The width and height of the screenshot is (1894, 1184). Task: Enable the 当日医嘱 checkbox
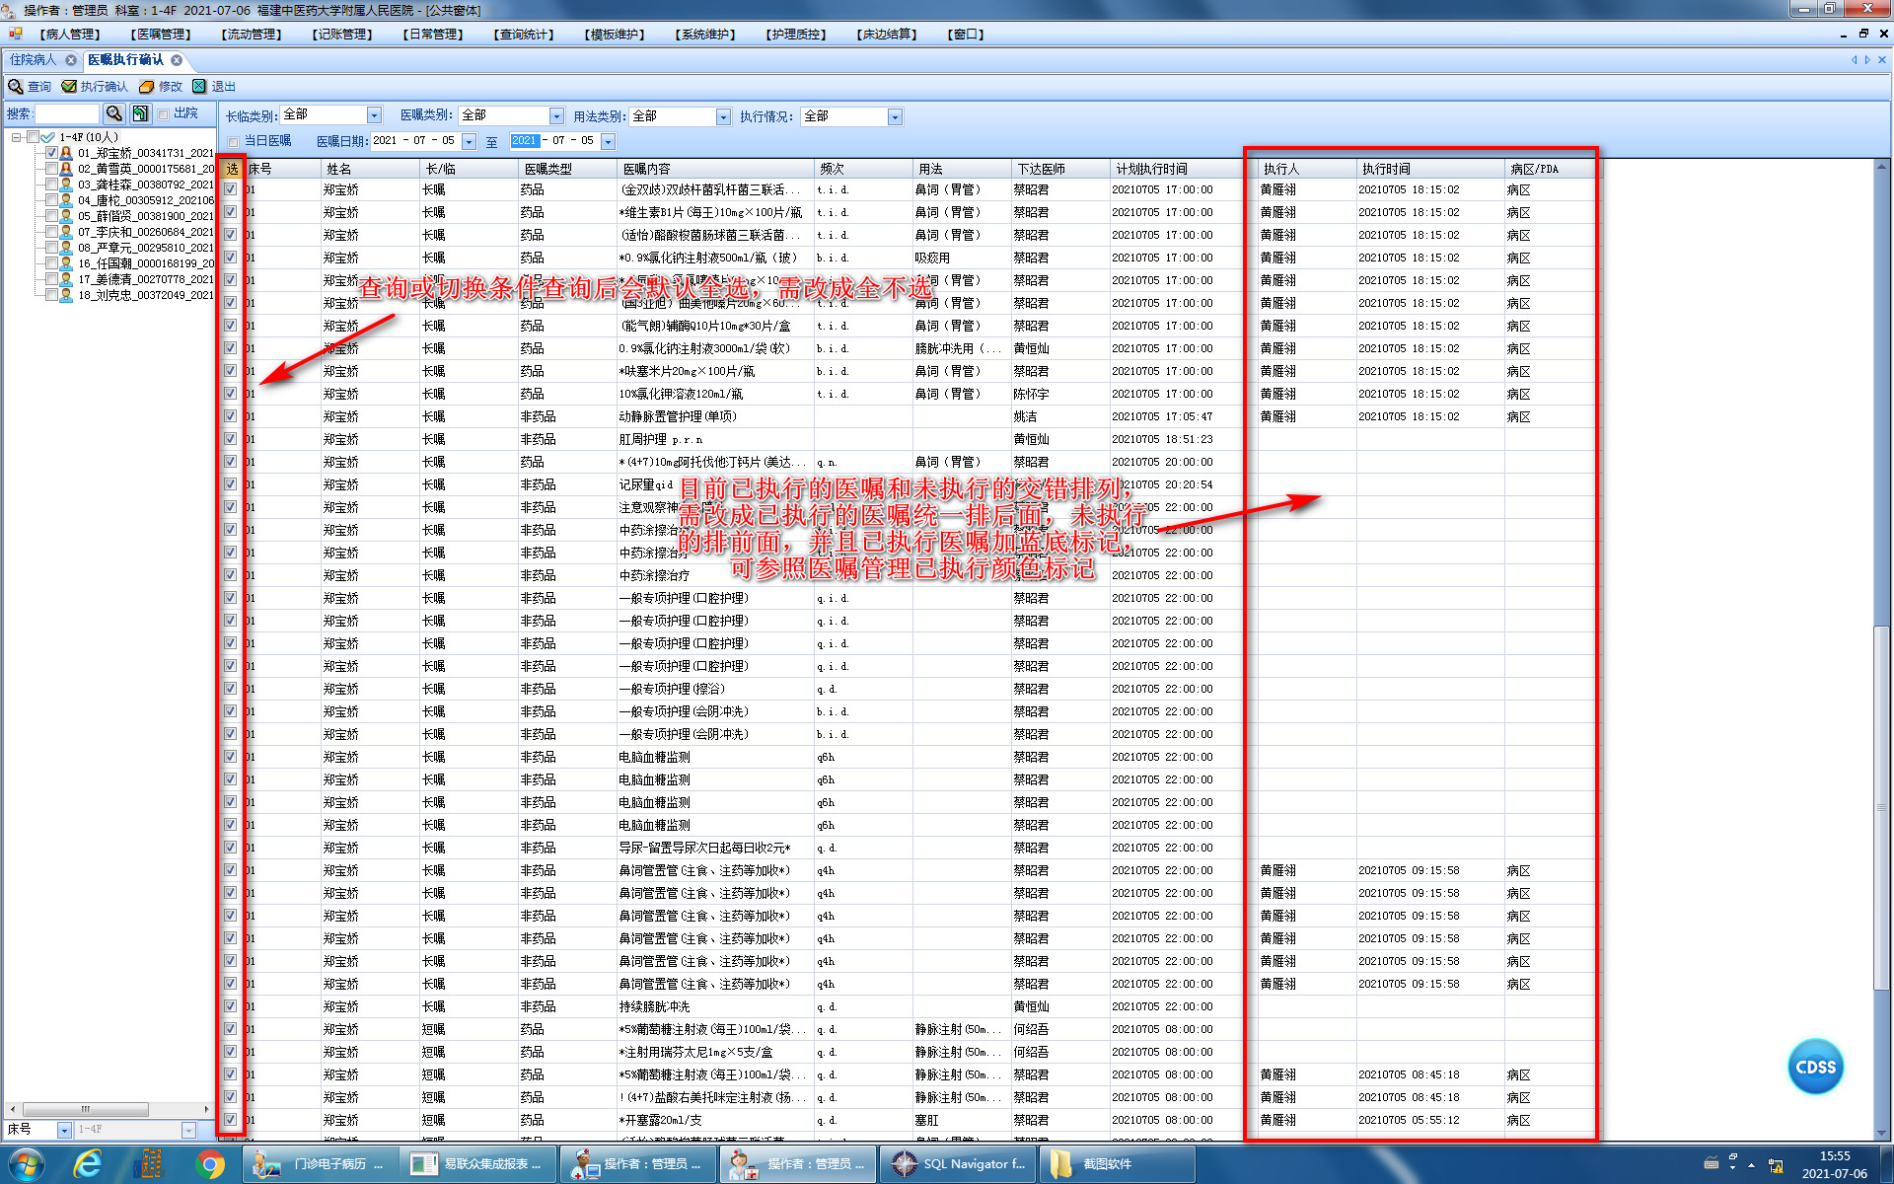tap(234, 141)
